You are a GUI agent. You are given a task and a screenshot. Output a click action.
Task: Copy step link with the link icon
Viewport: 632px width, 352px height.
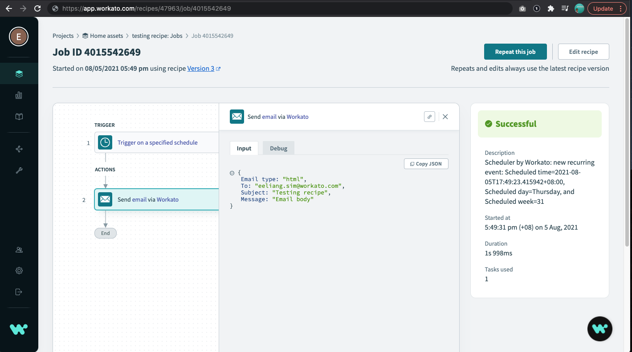coord(429,117)
